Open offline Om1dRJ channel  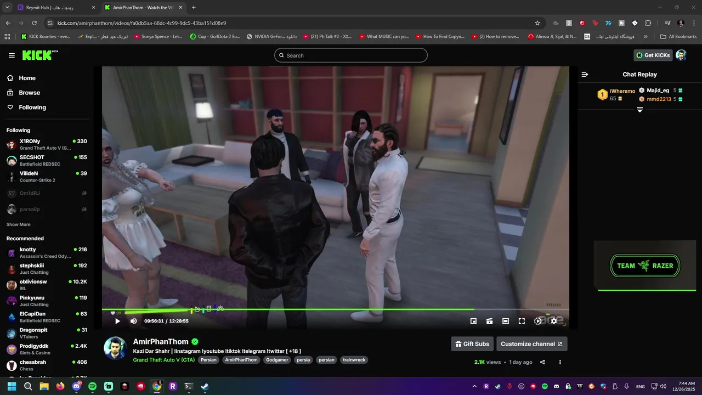point(46,193)
